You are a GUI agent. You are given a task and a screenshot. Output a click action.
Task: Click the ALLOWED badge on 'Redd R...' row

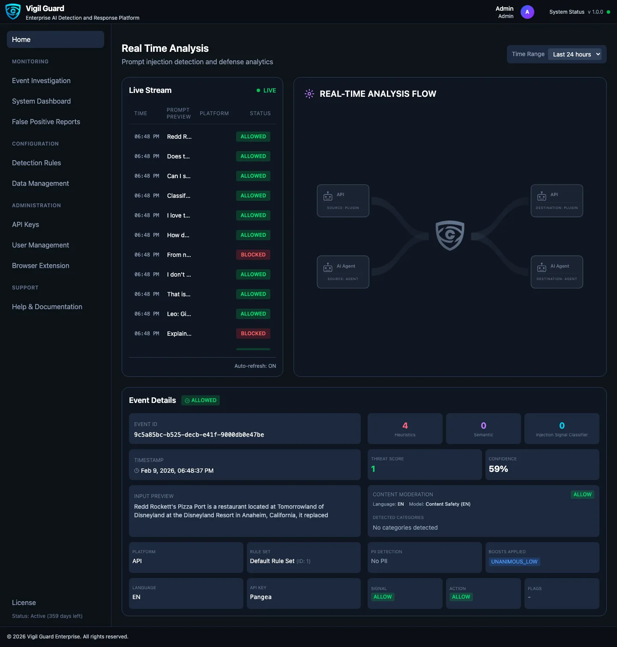pos(253,137)
